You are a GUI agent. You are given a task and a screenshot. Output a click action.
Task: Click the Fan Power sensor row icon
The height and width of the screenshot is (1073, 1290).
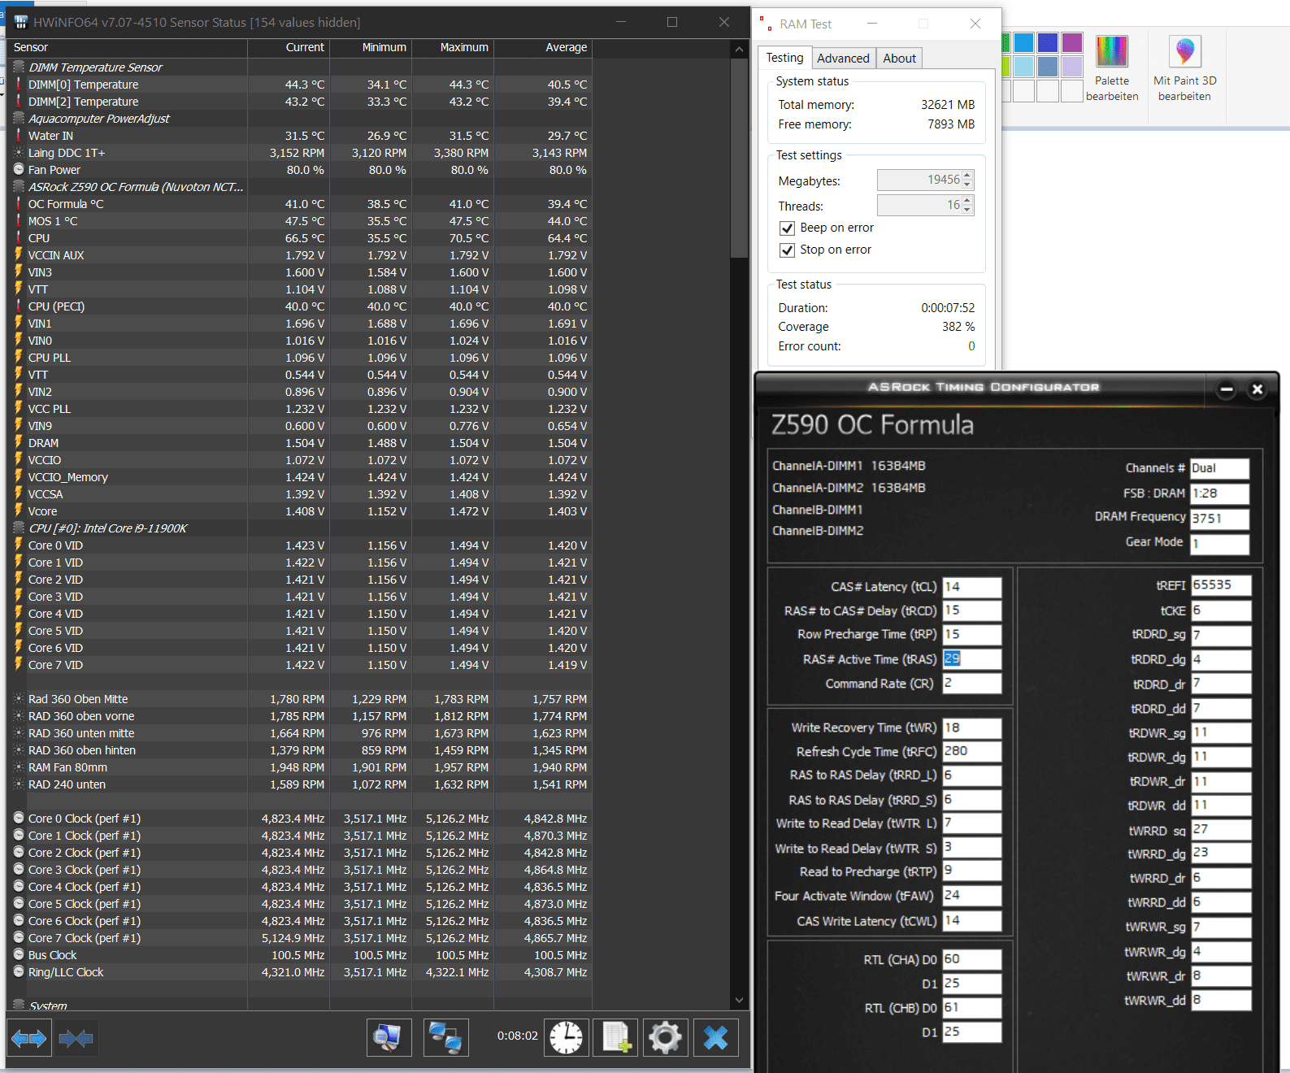[x=19, y=170]
